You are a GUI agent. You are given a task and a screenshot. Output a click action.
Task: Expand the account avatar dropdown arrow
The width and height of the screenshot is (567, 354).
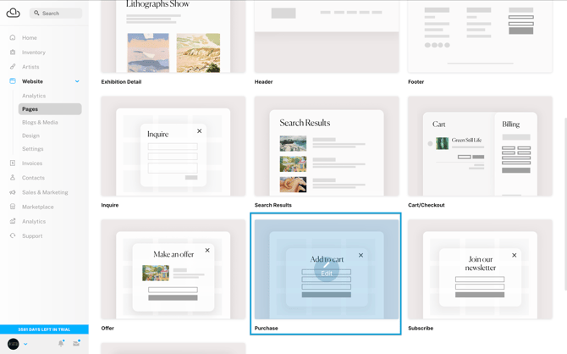coord(25,344)
